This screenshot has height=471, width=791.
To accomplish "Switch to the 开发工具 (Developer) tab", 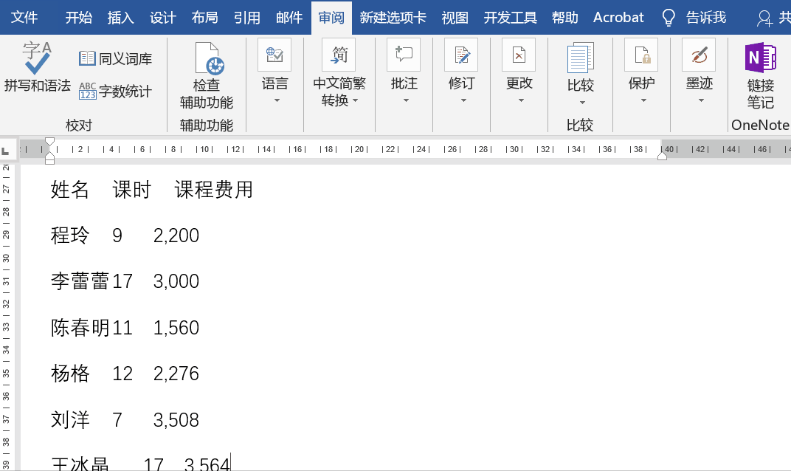I will click(x=510, y=17).
